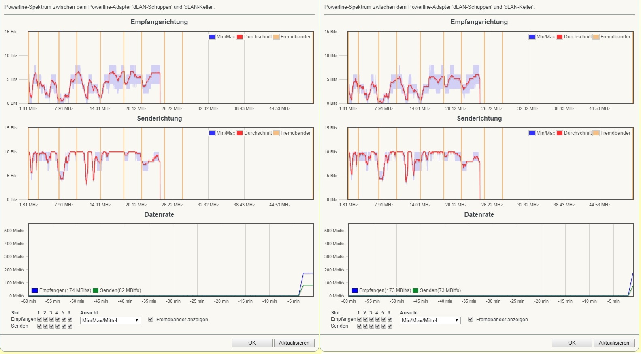Uncheck Senden slot 3 in right window
The image size is (641, 354).
(372, 326)
